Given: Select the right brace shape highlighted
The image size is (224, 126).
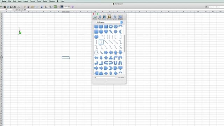Looking at the screenshot, I should click(x=101, y=42).
